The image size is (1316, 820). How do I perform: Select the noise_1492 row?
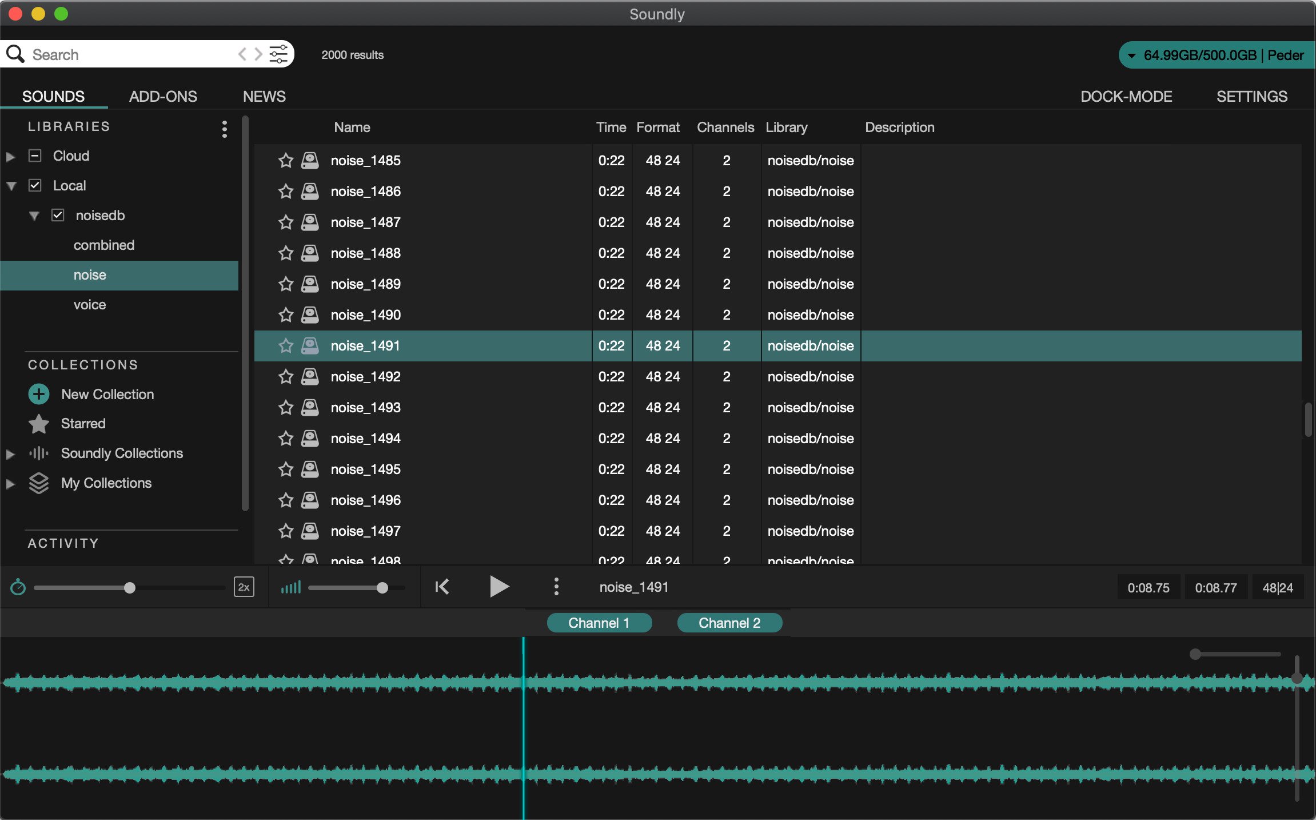(777, 376)
